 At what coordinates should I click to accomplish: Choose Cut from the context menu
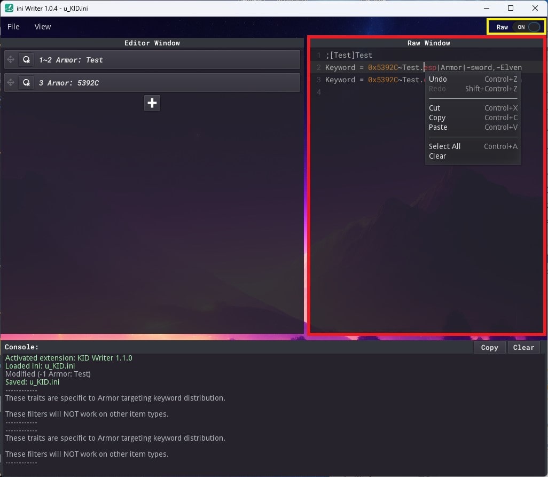click(x=434, y=108)
